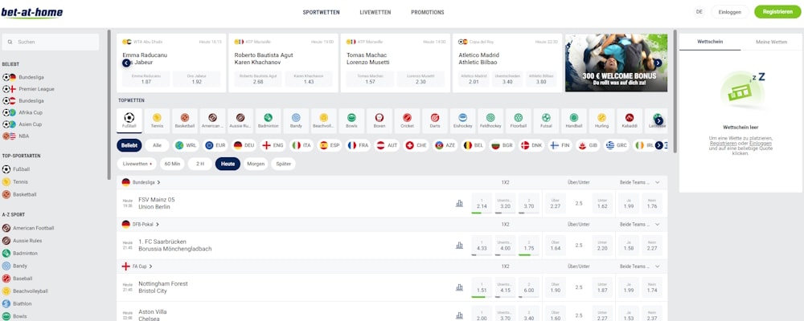Toggle the Livewetten filter chip

point(137,164)
